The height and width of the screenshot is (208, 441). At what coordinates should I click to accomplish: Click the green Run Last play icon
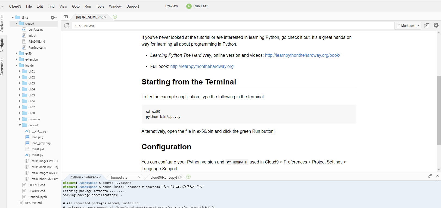tap(189, 6)
